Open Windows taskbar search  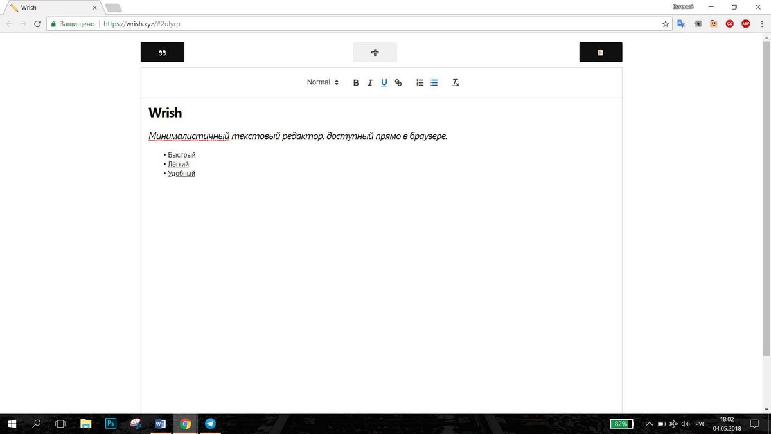coord(37,424)
